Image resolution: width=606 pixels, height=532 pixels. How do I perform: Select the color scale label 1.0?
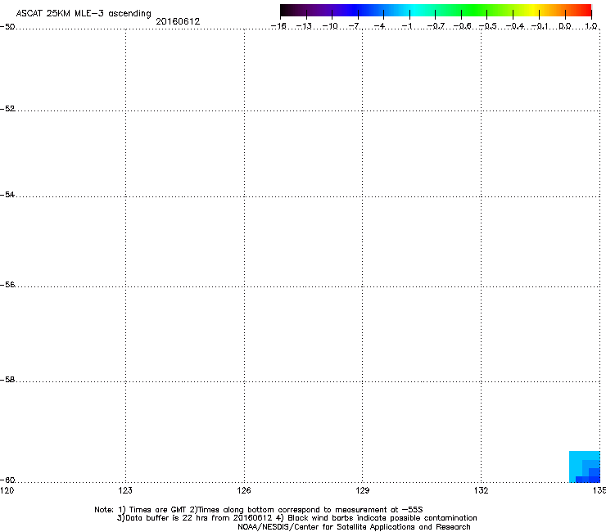click(591, 26)
